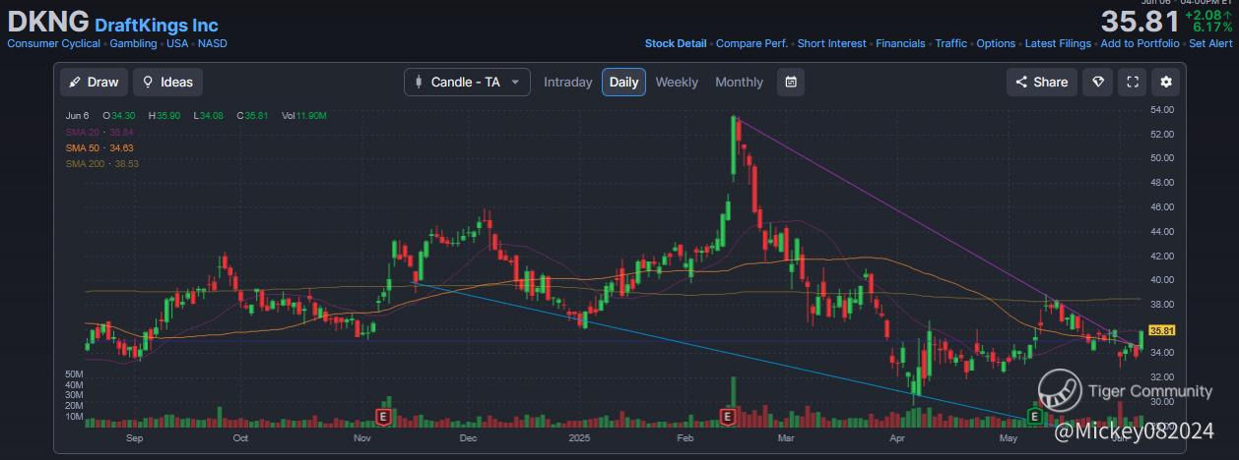Switch to the Intraday timeframe
This screenshot has height=460, width=1239.
568,82
